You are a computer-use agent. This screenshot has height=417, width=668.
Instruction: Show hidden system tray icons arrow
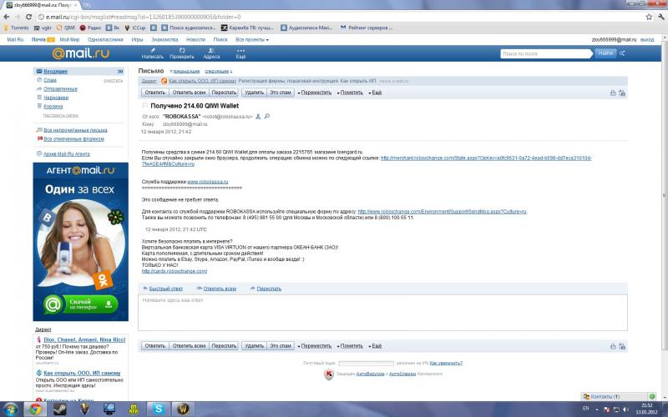click(x=597, y=409)
